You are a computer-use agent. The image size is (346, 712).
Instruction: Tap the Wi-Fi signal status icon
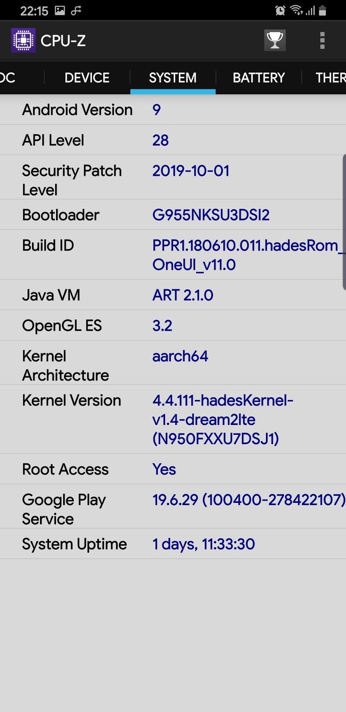point(296,10)
